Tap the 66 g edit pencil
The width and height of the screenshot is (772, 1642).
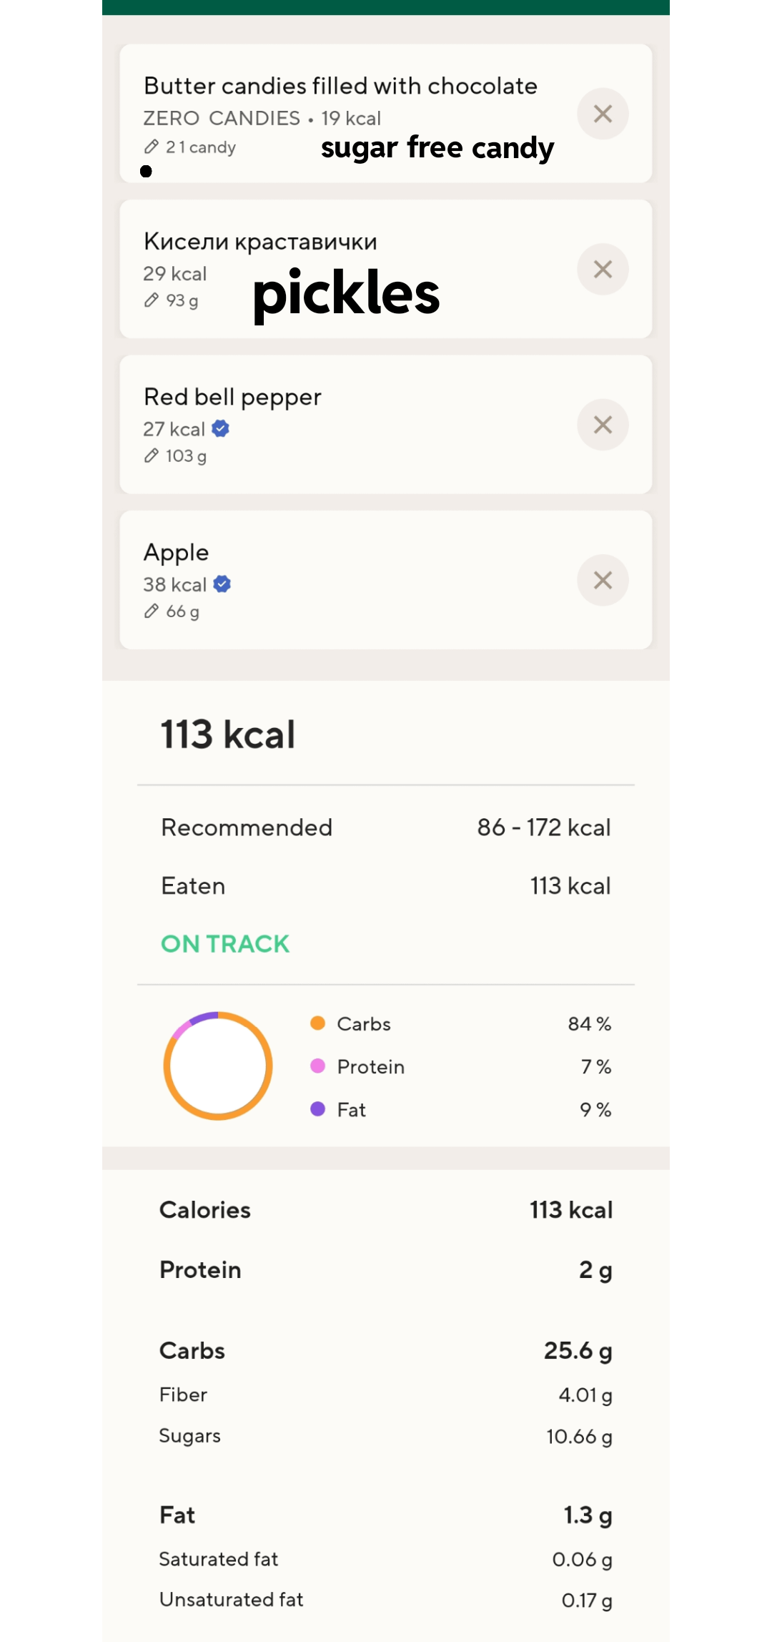152,611
